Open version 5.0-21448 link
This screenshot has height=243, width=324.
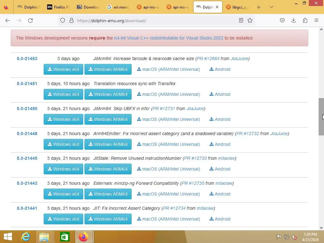(27, 134)
